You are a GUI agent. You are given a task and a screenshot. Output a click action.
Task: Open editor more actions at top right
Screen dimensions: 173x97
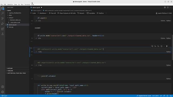171,8
